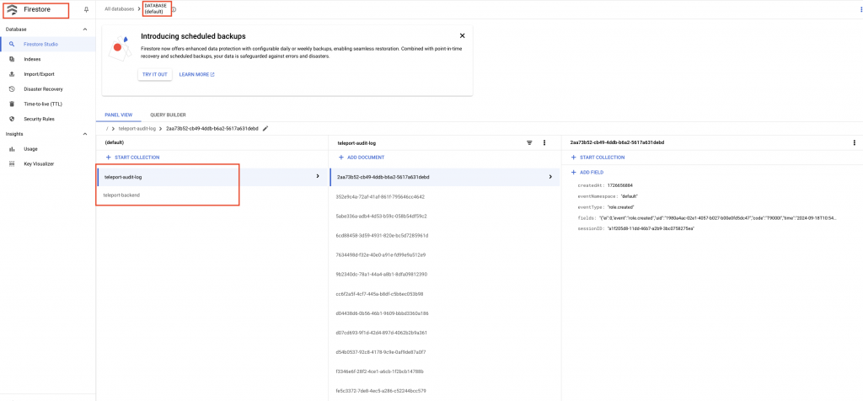
Task: Go to All databases breadcrumb
Action: pos(119,8)
